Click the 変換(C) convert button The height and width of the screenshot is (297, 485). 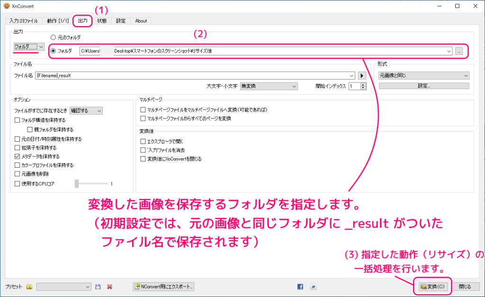click(432, 287)
